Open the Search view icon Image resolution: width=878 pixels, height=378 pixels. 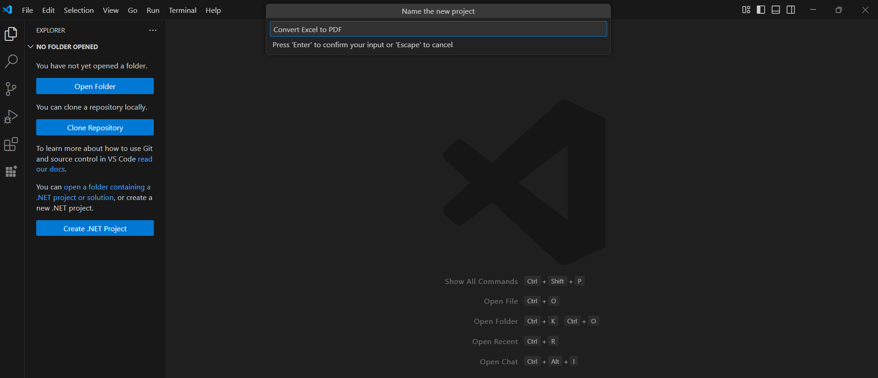pyautogui.click(x=11, y=61)
